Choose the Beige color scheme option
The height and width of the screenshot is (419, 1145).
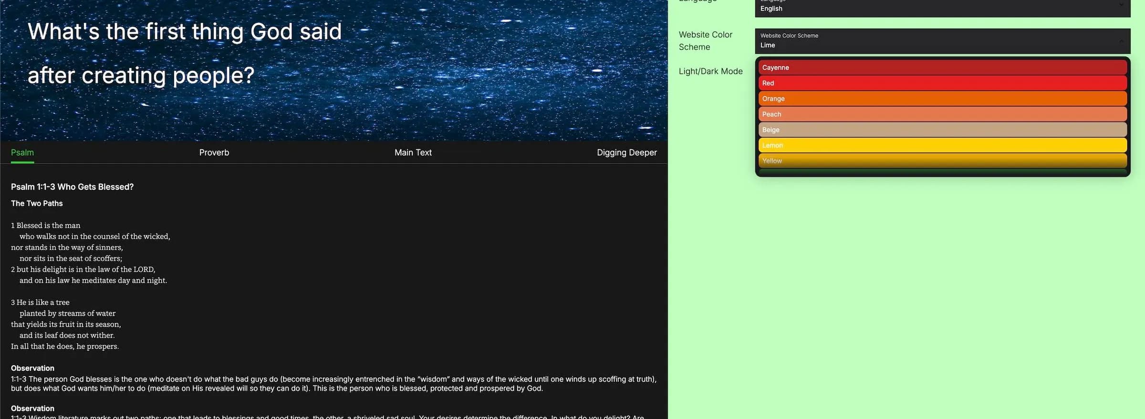click(x=942, y=130)
